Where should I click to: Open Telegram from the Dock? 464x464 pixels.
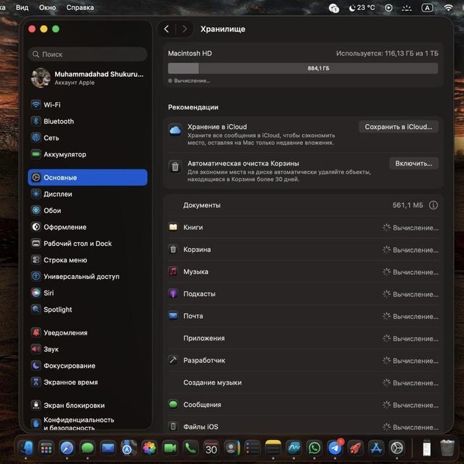(x=335, y=448)
